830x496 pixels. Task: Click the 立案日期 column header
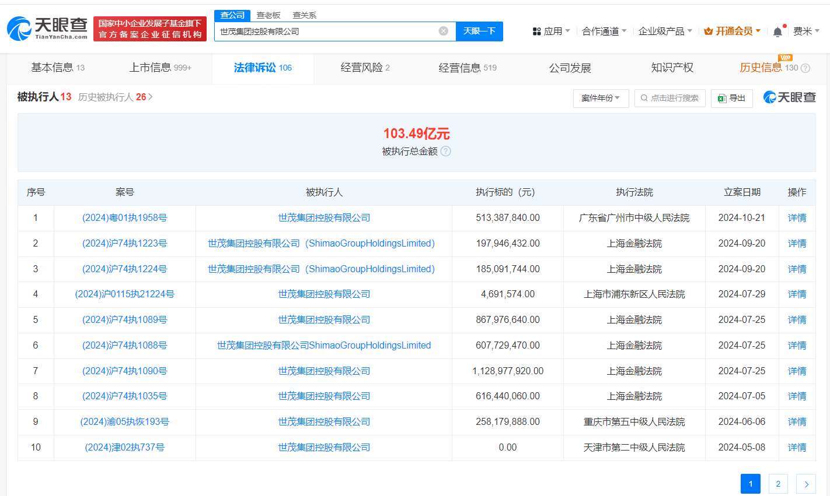click(742, 192)
